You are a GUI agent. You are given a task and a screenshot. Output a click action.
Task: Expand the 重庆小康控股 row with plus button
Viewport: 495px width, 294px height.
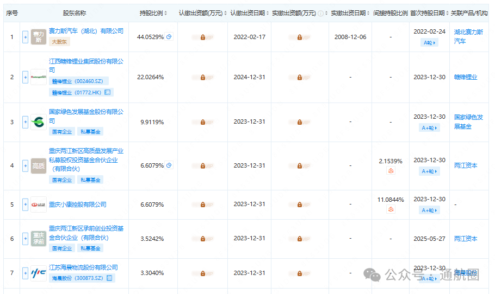click(25, 204)
